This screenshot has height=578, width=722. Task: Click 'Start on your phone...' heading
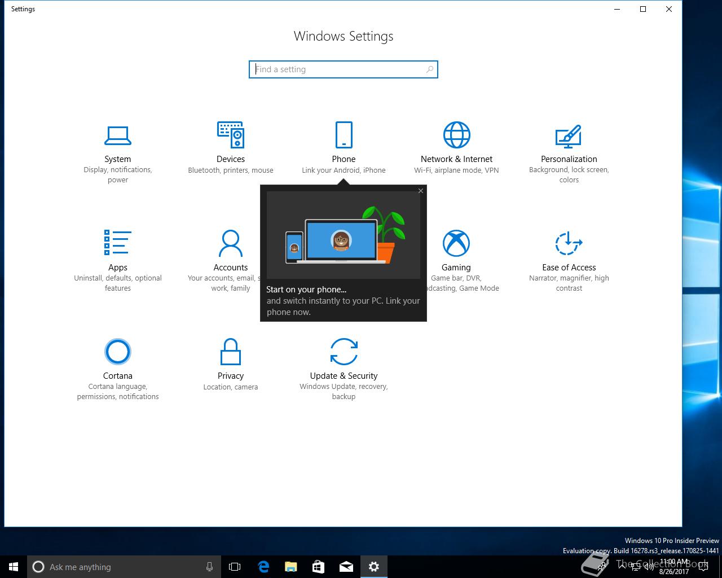306,290
